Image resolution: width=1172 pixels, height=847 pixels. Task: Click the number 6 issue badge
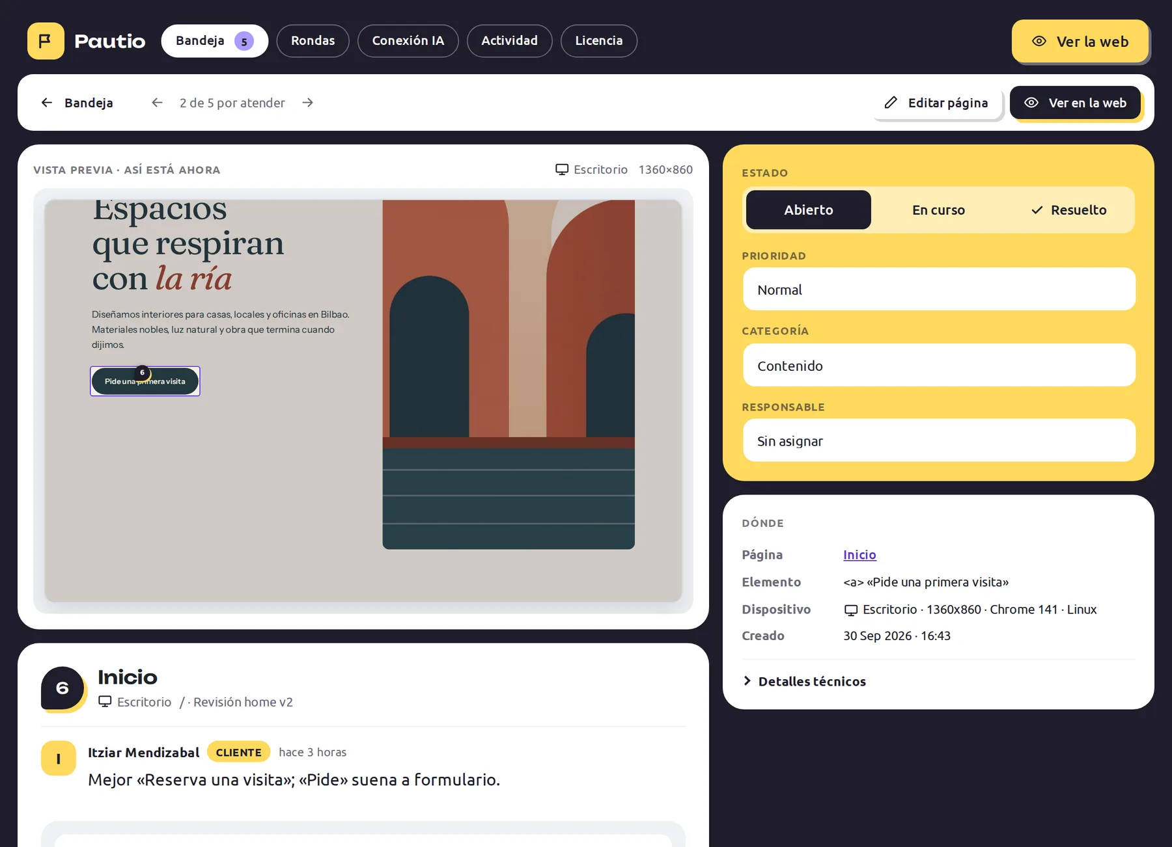tap(63, 688)
